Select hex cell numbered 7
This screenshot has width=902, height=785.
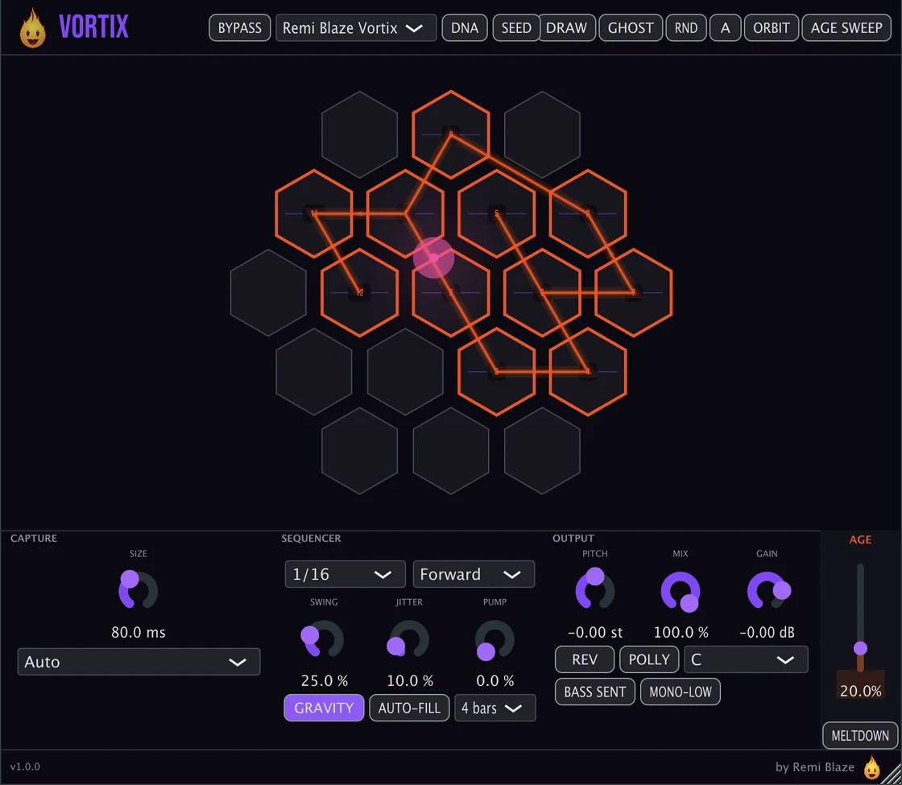point(633,292)
